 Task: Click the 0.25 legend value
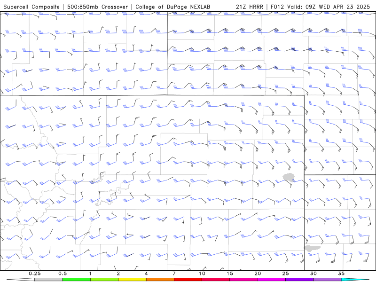pos(34,274)
